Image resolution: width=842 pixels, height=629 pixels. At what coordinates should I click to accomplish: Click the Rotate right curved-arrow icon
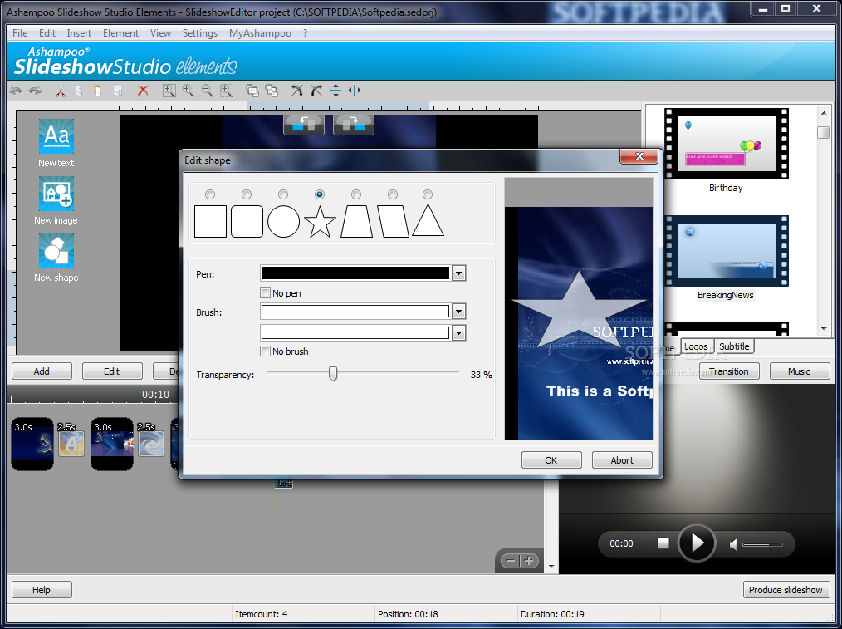pyautogui.click(x=316, y=91)
